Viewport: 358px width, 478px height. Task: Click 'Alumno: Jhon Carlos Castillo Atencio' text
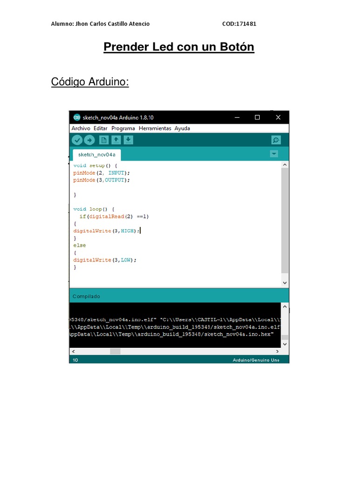pyautogui.click(x=100, y=24)
